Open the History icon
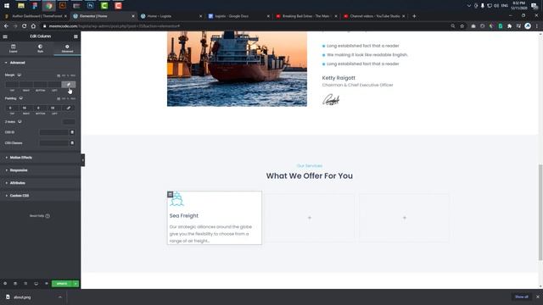 [25, 284]
